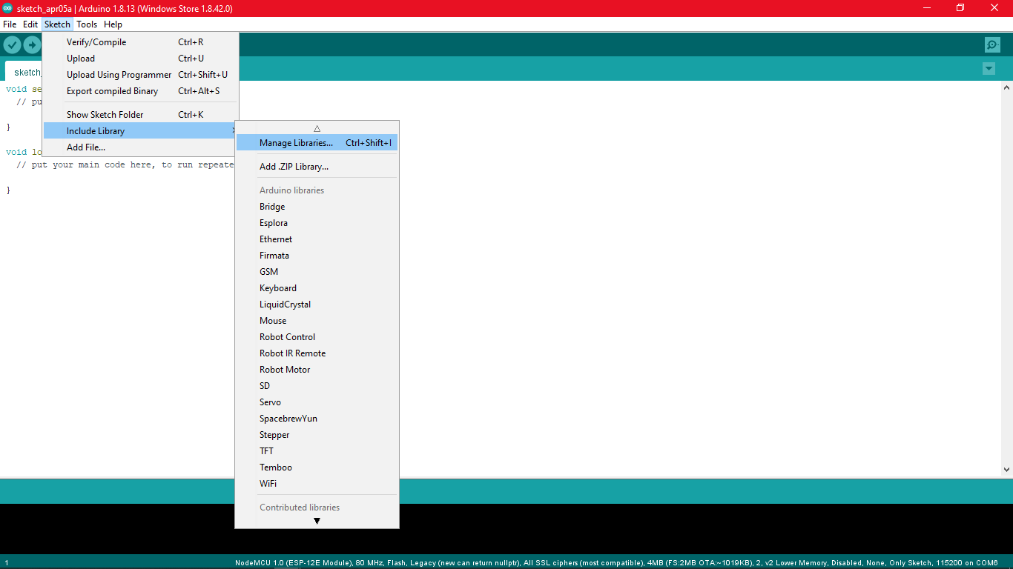Viewport: 1013px width, 569px height.
Task: Select Show Sketch Folder
Action: (x=141, y=115)
